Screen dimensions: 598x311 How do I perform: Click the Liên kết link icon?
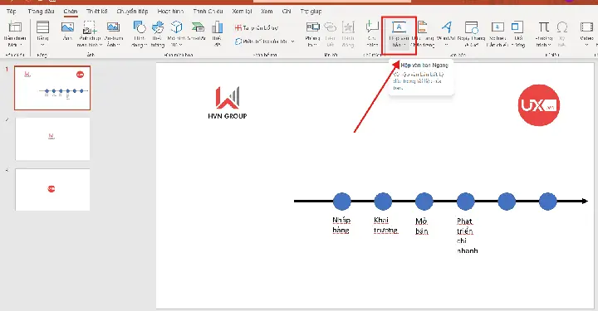click(331, 27)
